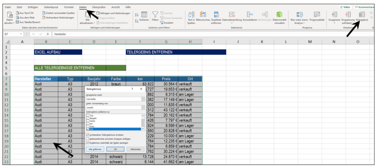
Task: Toggle Ergebnisse unterhalb der Daten anzeigen
Action: coord(87,143)
